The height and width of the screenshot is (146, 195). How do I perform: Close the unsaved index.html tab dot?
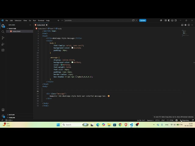point(47,25)
